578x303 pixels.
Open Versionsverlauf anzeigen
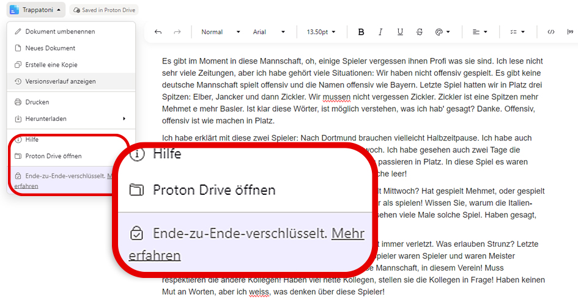[x=71, y=81]
